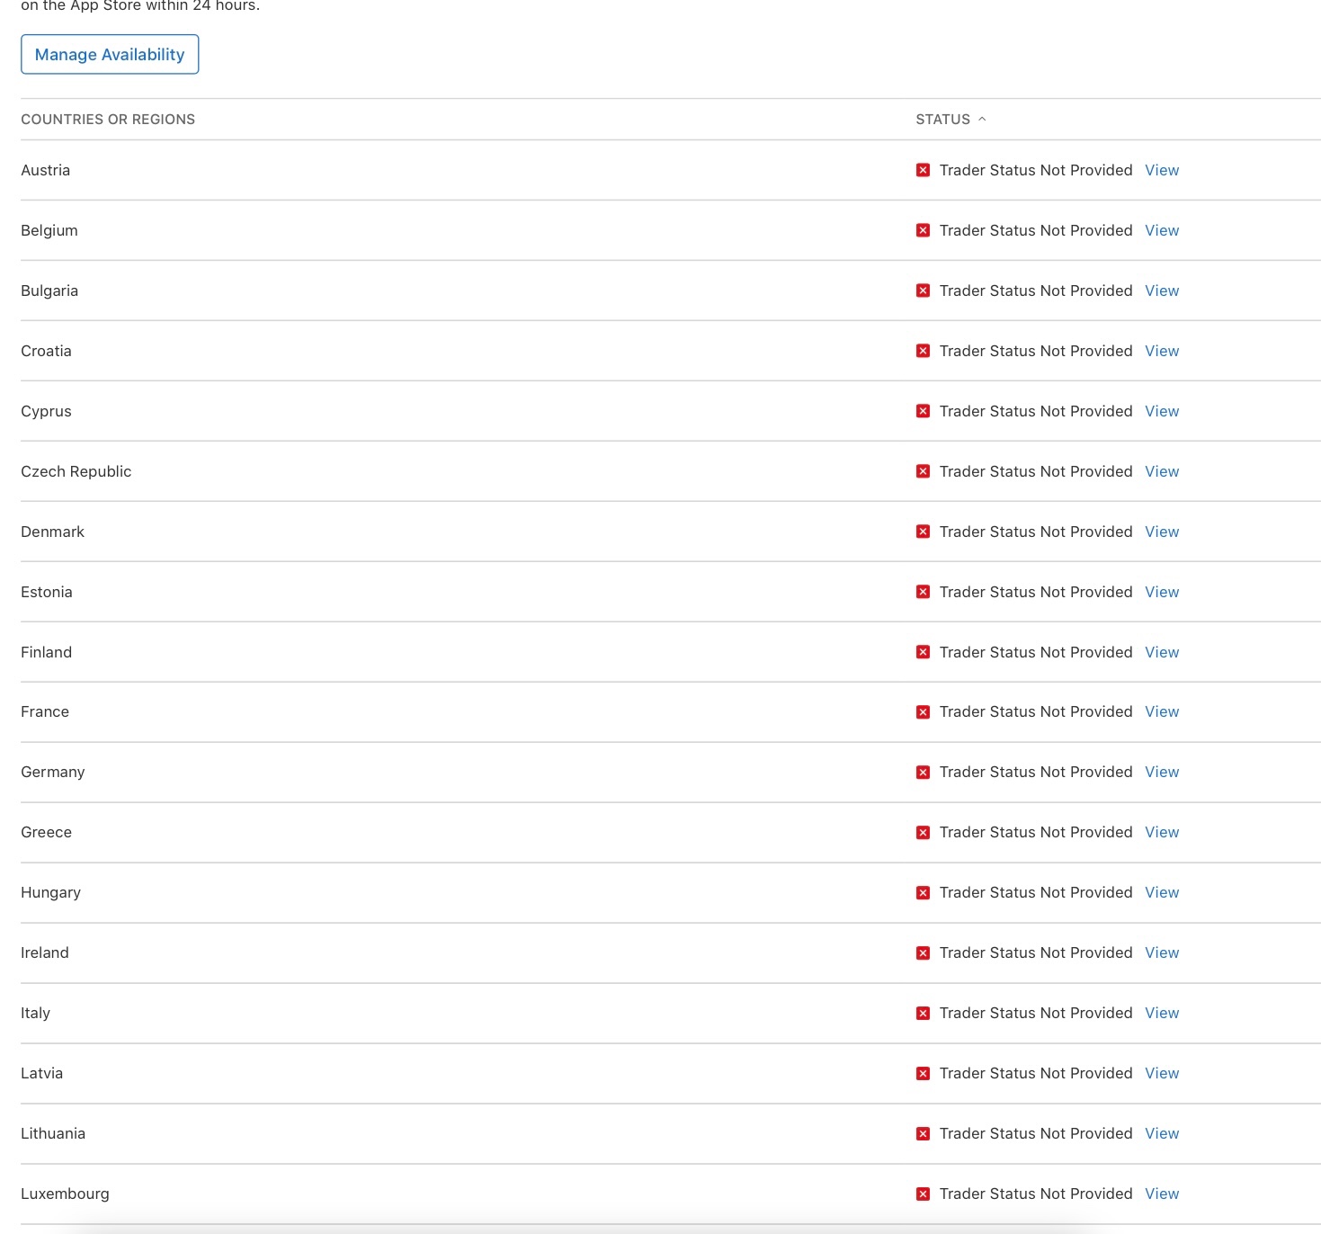Click red error icon in Bulgaria row
The image size is (1321, 1234).
pyautogui.click(x=923, y=291)
